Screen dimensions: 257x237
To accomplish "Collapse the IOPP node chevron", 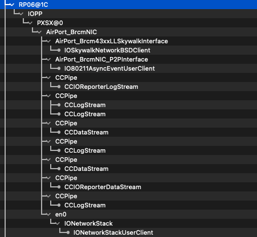I will [x=21, y=14].
